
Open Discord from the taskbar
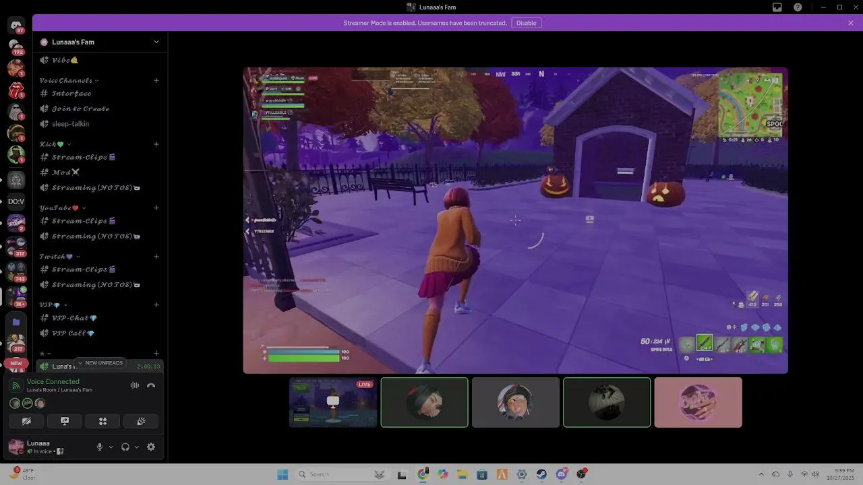(562, 474)
